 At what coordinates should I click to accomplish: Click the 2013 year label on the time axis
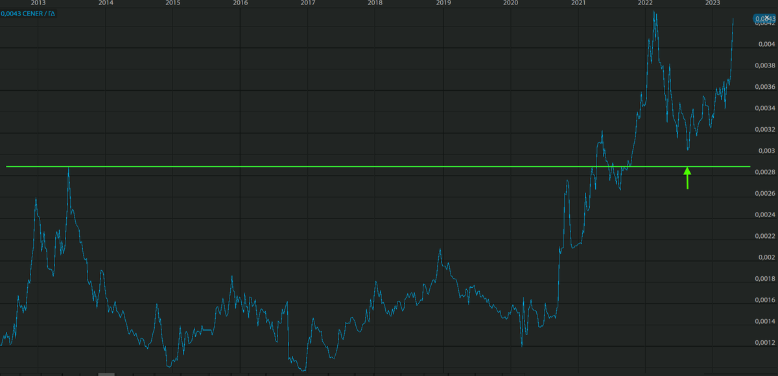point(38,3)
